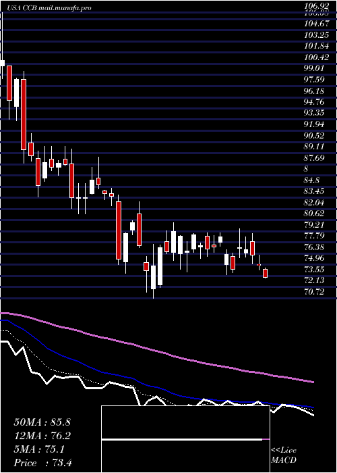Click the 91.94 price axis label
The width and height of the screenshot is (337, 473).
coord(315,124)
